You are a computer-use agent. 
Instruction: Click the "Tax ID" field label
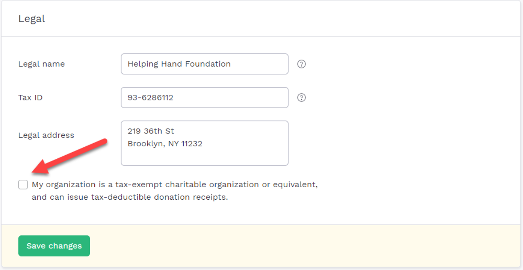click(30, 98)
